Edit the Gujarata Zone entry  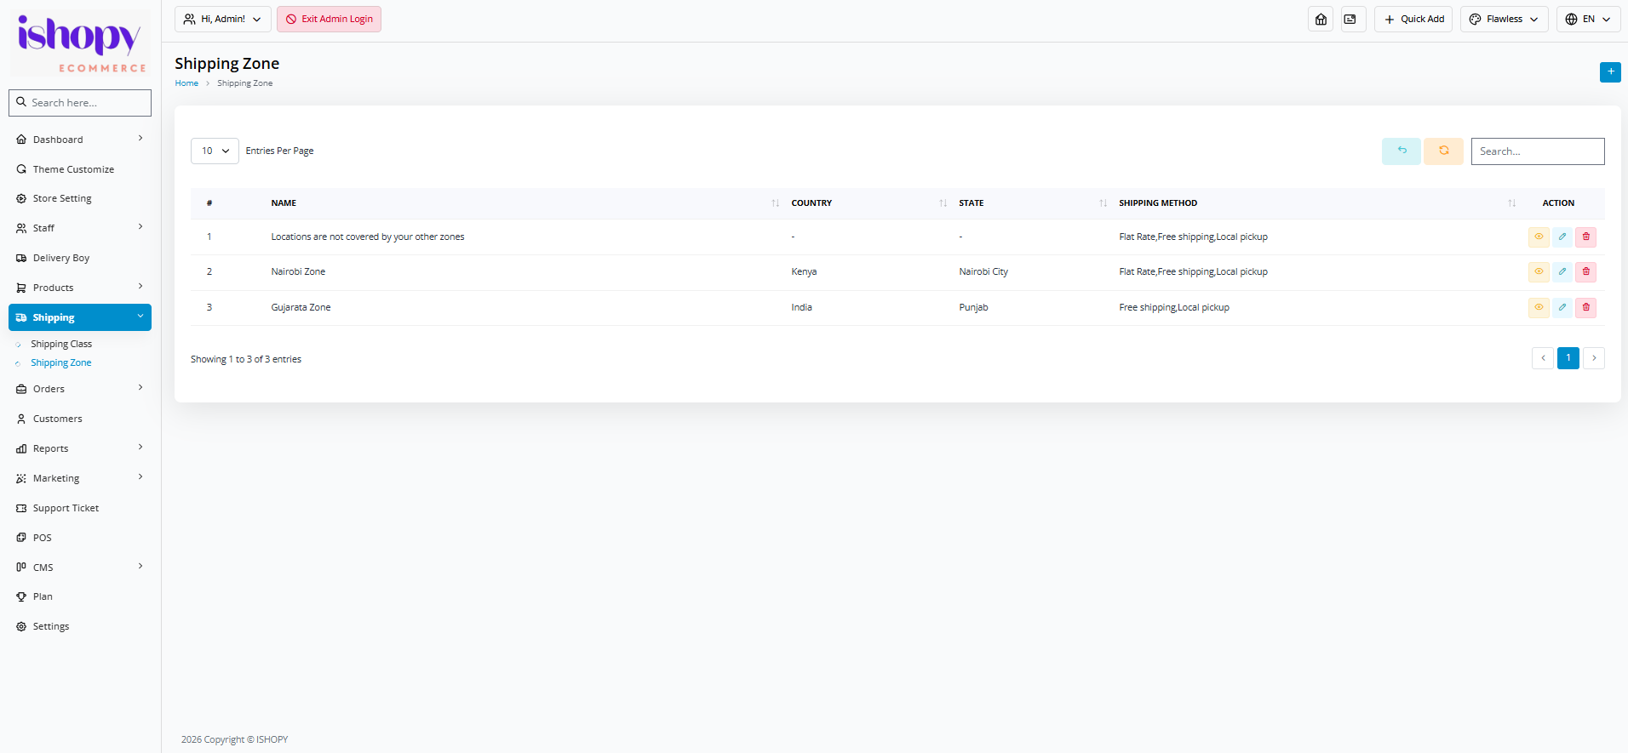[1562, 307]
